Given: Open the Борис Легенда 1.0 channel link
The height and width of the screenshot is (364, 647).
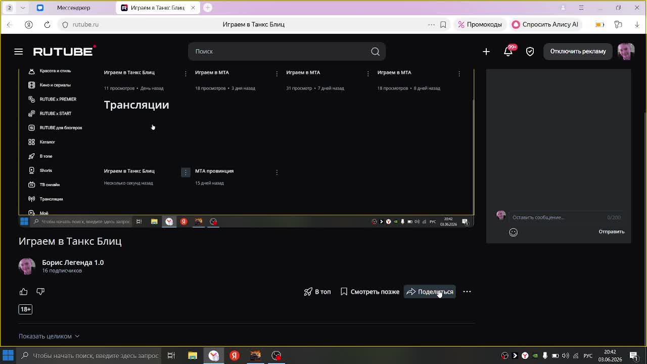Looking at the screenshot, I should pyautogui.click(x=73, y=262).
